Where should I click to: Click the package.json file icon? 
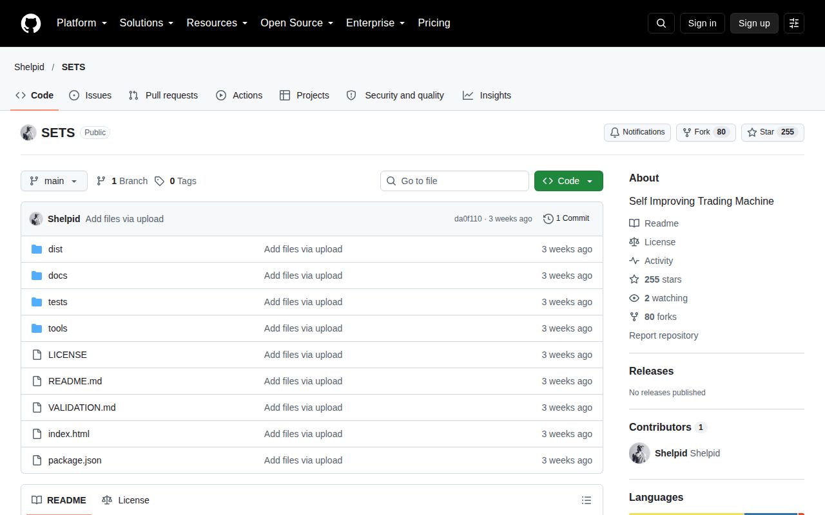tap(37, 460)
